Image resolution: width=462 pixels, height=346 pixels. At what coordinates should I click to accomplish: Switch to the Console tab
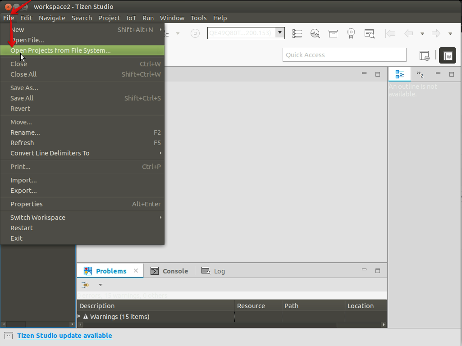pyautogui.click(x=169, y=271)
